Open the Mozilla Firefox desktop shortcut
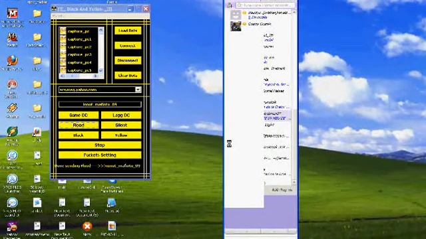The image size is (426, 239). click(12, 61)
